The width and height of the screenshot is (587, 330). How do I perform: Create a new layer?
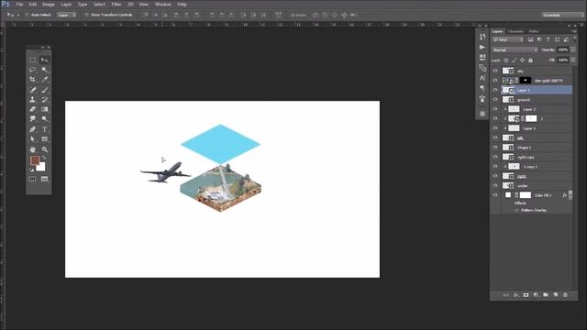tap(556, 295)
